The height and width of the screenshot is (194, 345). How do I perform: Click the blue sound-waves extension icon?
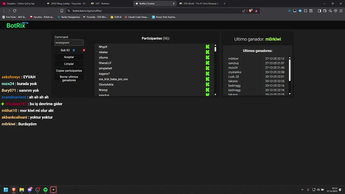tap(289, 11)
